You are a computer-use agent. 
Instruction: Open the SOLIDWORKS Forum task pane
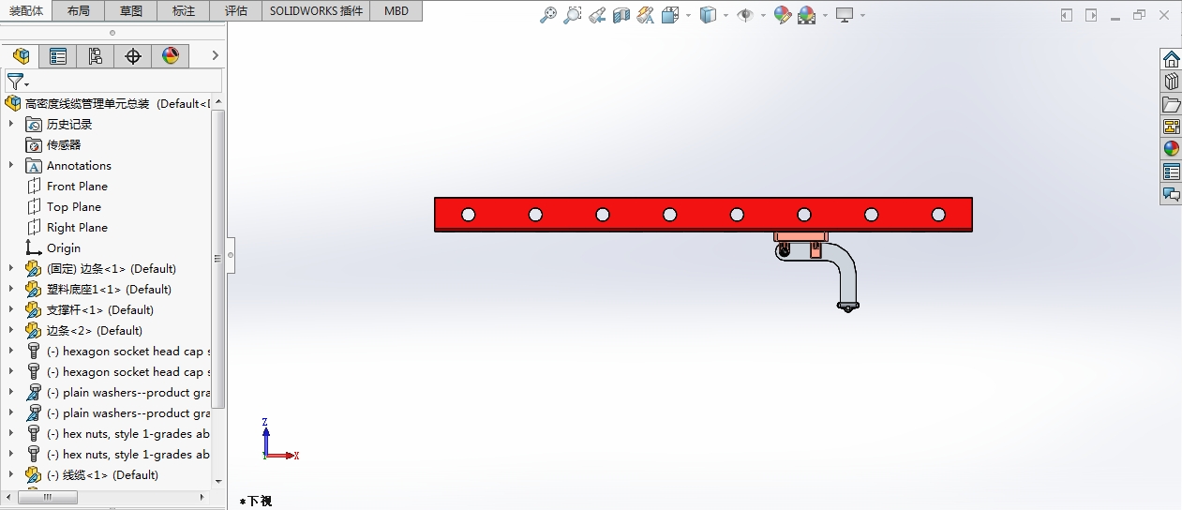(x=1171, y=194)
